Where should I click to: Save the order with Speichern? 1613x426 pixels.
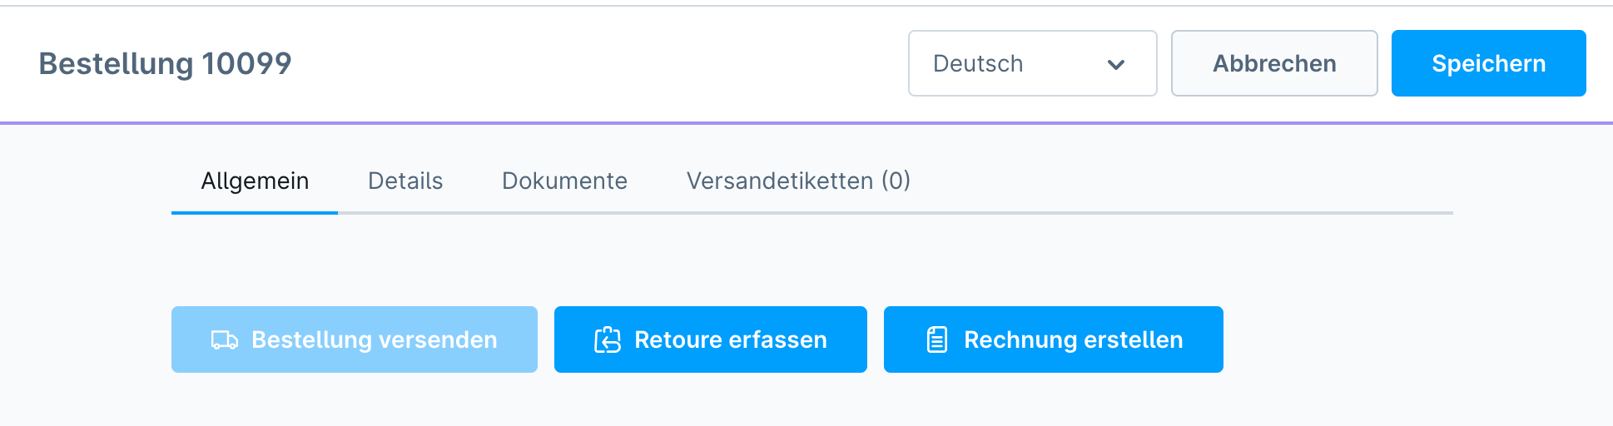[x=1489, y=63]
